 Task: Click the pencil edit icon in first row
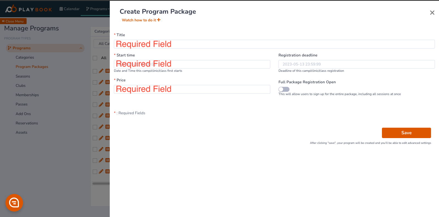click(101, 71)
